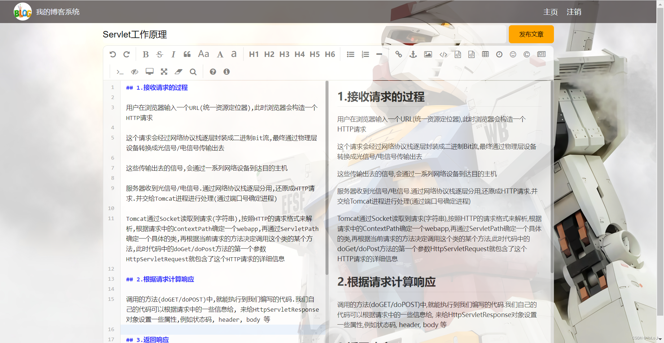
Task: Click the redo icon in editor toolbar
Action: pyautogui.click(x=126, y=54)
